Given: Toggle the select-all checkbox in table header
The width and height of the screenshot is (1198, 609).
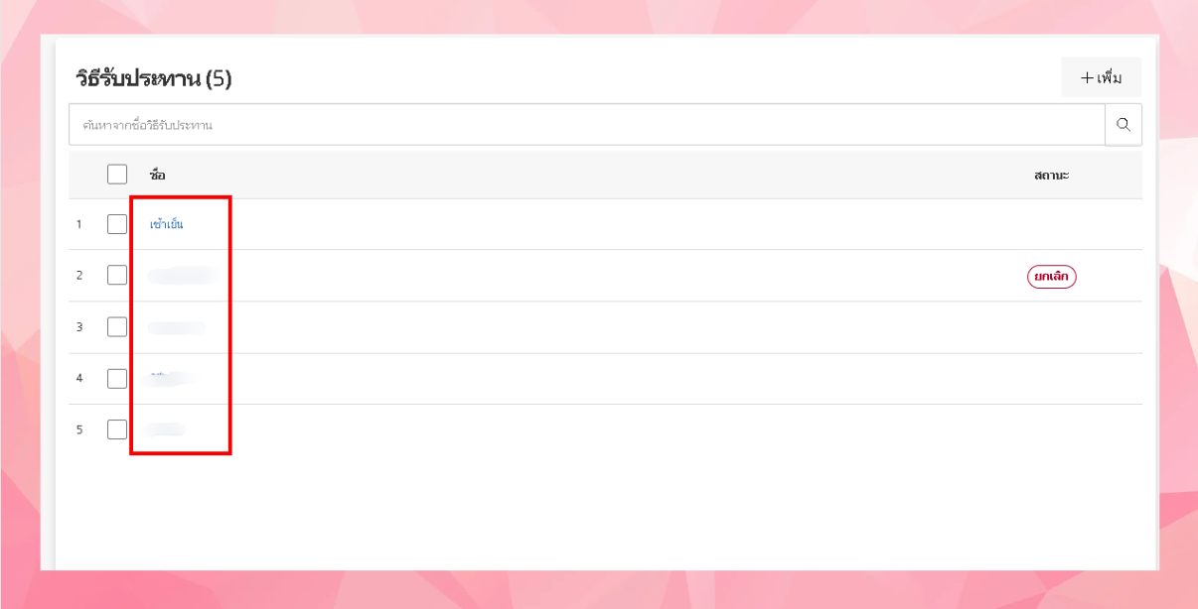Looking at the screenshot, I should point(117,175).
